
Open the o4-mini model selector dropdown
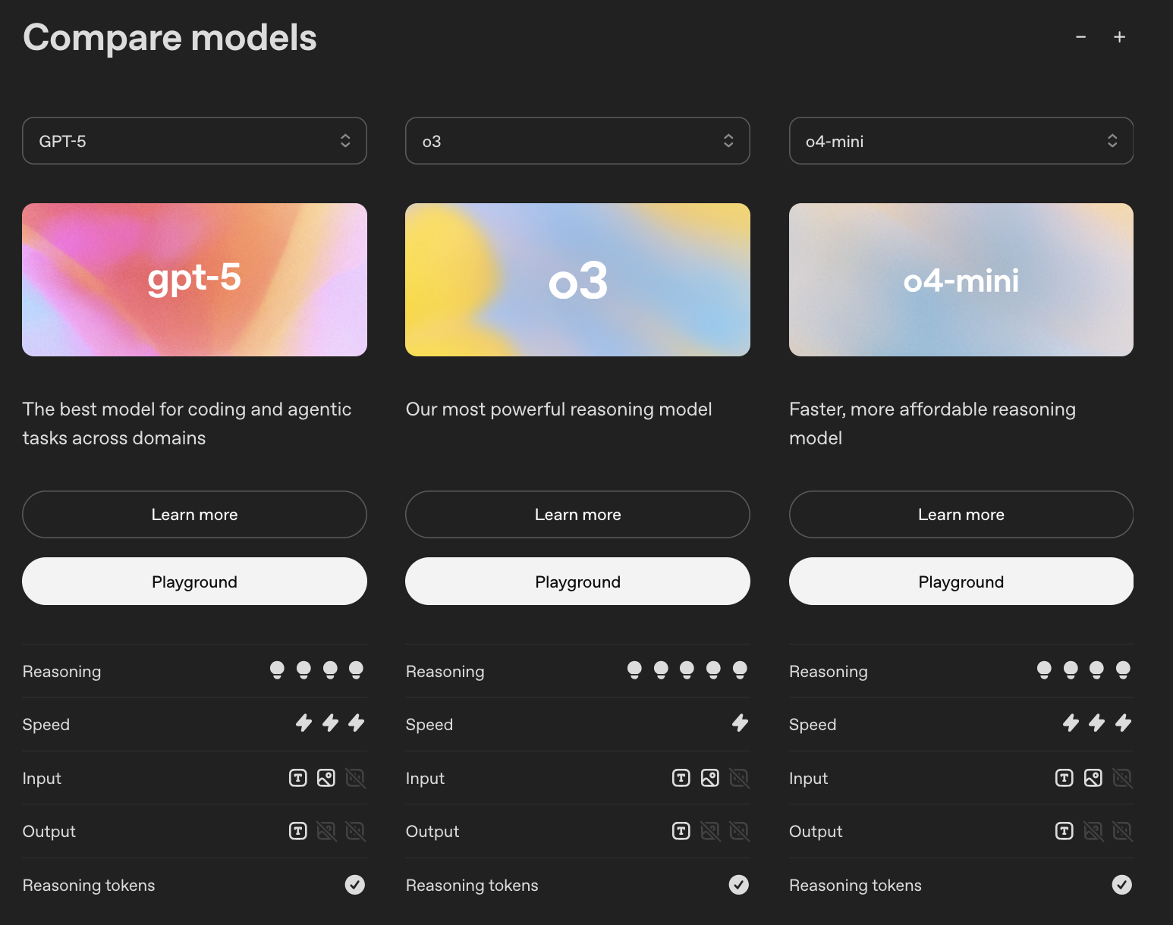pyautogui.click(x=961, y=141)
